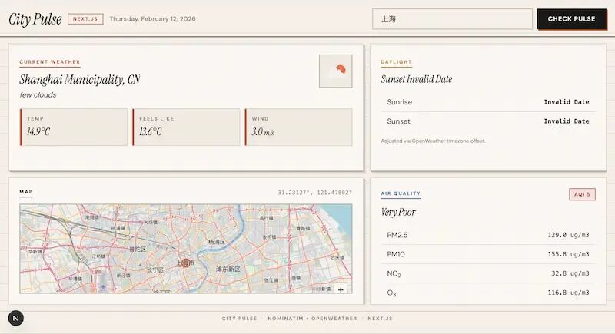The width and height of the screenshot is (615, 334).
Task: Click footer text CITY PULSE
Action: click(239, 319)
